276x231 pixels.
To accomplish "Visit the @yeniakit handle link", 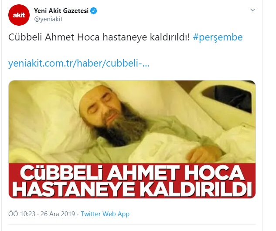I will click(48, 19).
